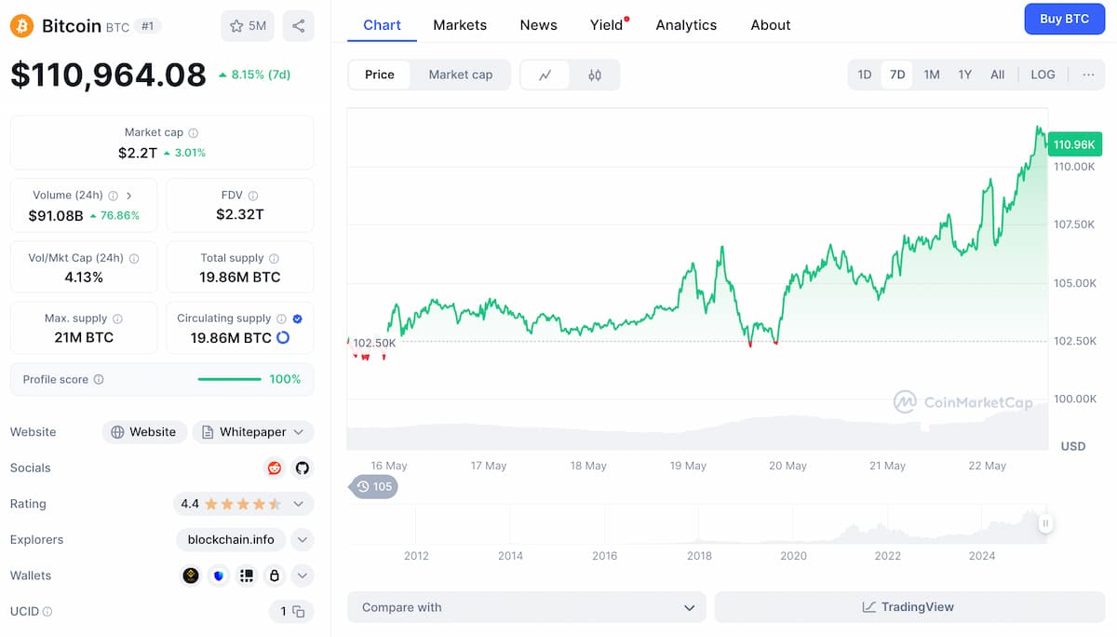Viewport: 1117px width, 637px height.
Task: Expand Volume (24h) arrow
Action: [x=128, y=196]
